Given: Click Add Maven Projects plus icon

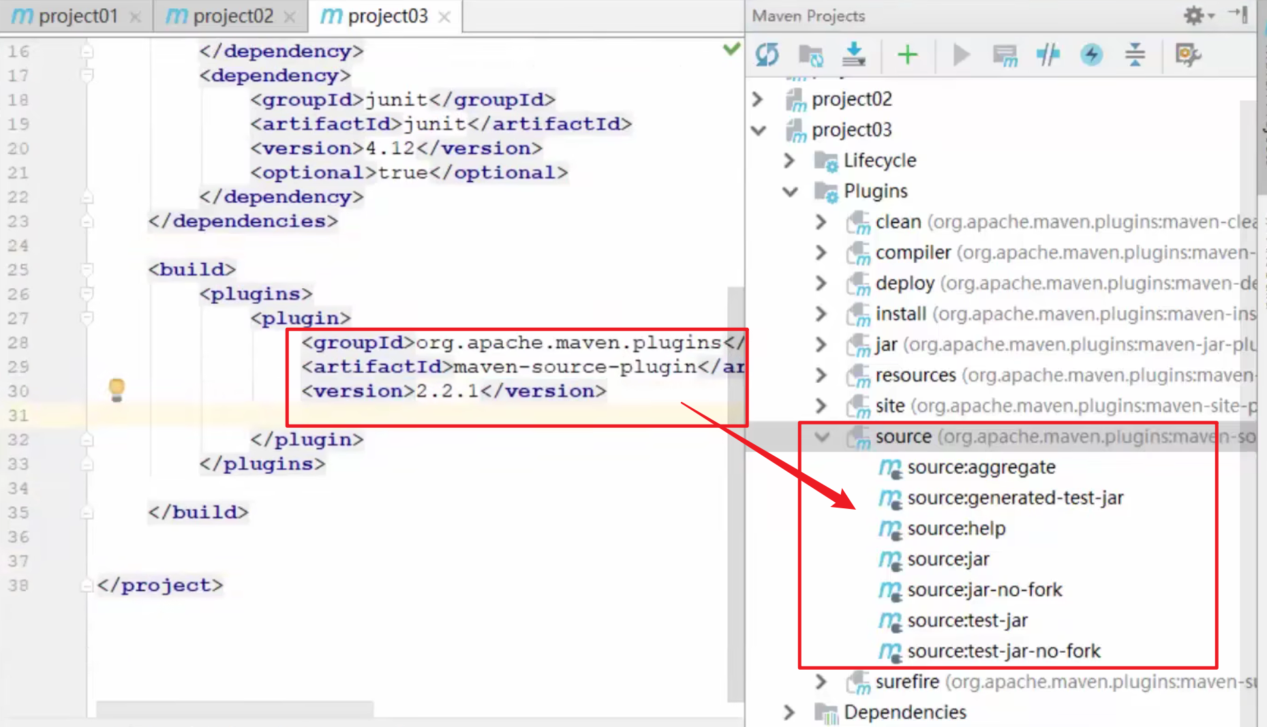Looking at the screenshot, I should click(908, 55).
